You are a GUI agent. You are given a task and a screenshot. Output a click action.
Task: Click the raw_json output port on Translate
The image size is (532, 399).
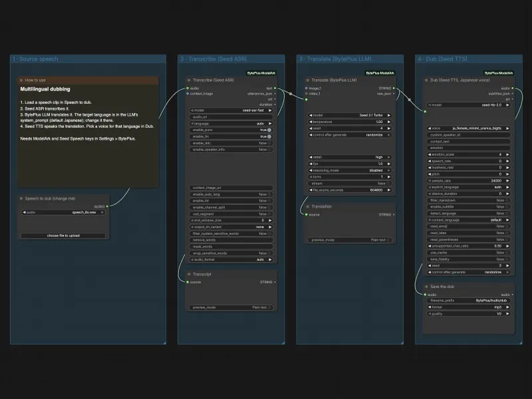pos(394,94)
